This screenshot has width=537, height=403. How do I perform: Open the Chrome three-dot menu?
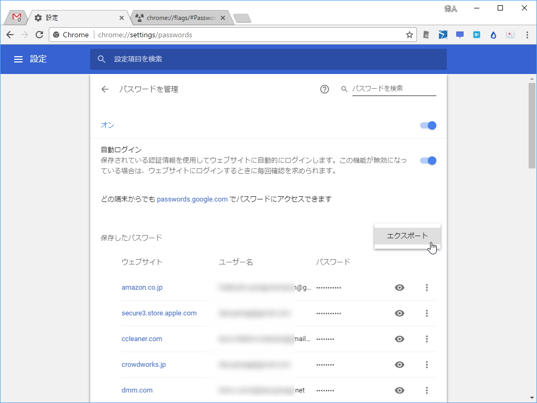pos(527,35)
